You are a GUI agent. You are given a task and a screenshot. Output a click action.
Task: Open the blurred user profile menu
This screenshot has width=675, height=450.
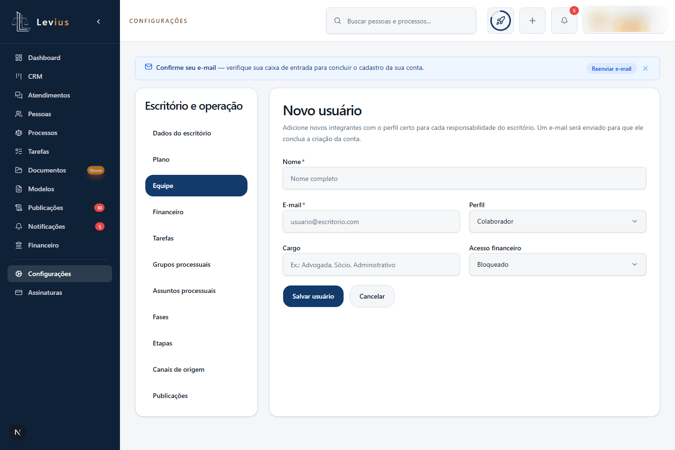click(624, 21)
